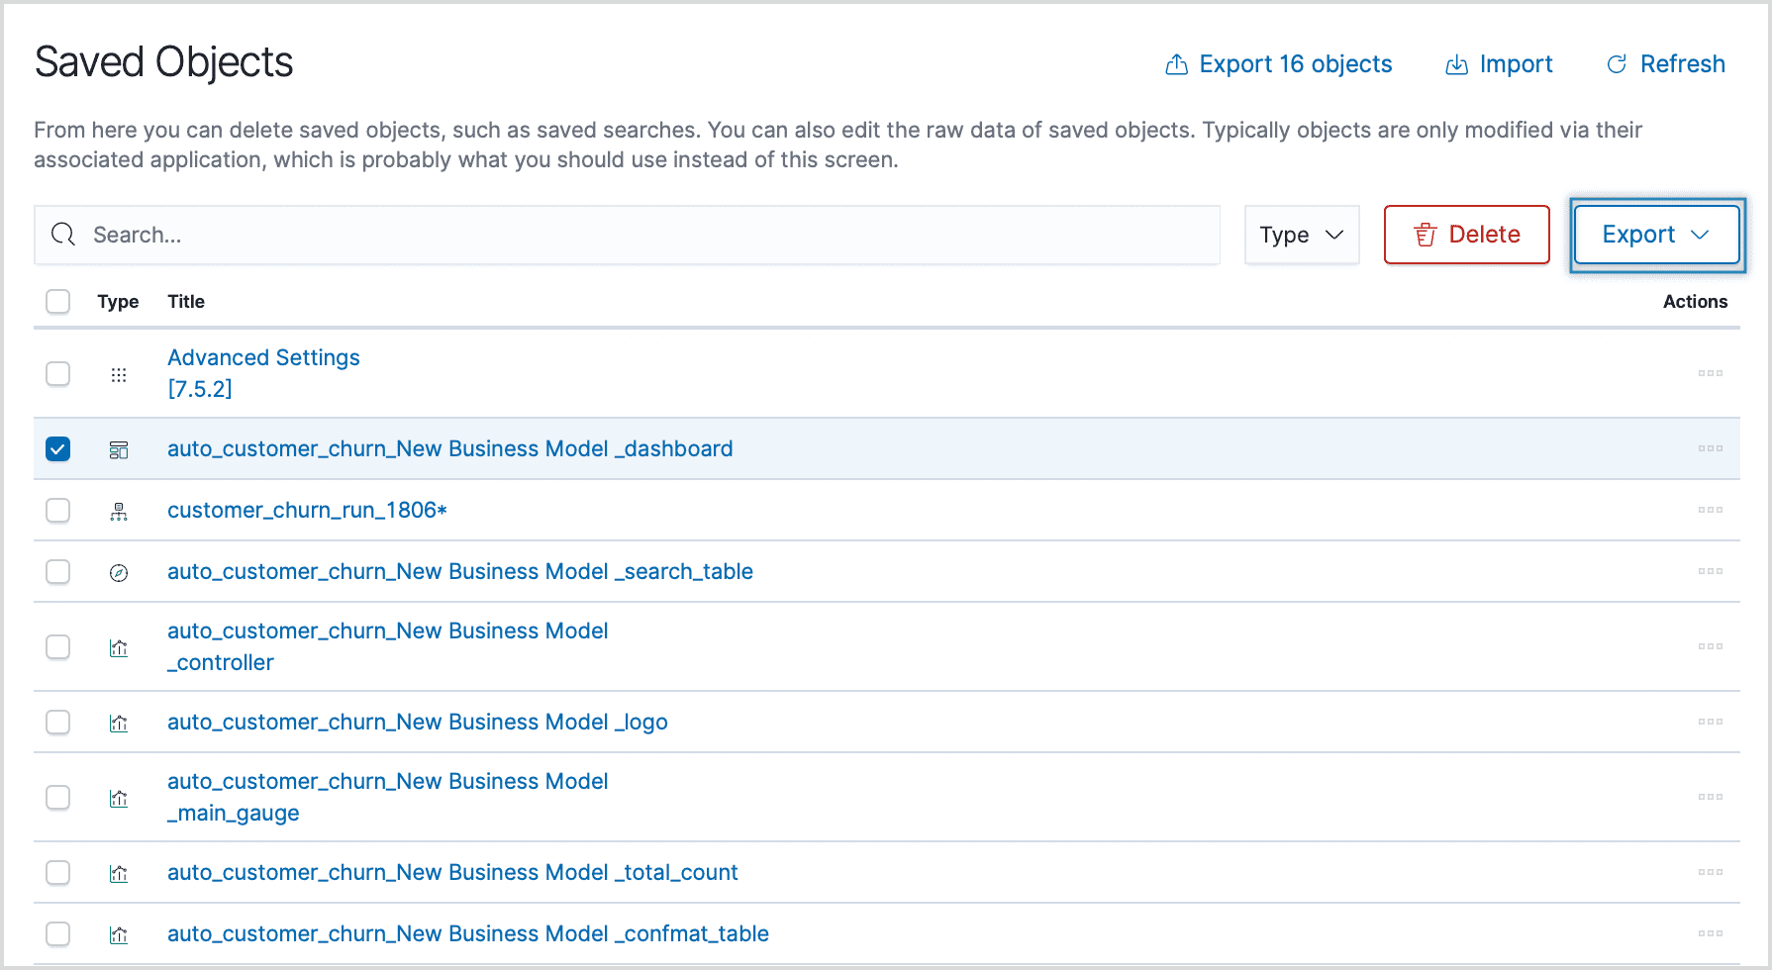This screenshot has width=1772, height=970.
Task: Open the Export dropdown button
Action: [1657, 235]
